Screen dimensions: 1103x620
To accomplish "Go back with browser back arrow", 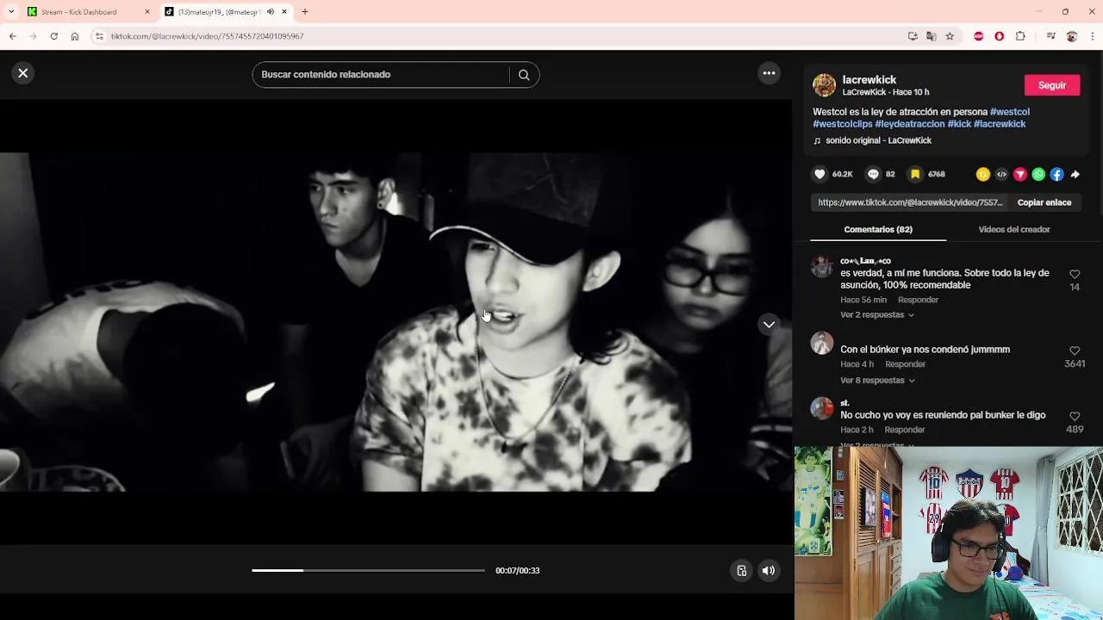I will (x=12, y=36).
